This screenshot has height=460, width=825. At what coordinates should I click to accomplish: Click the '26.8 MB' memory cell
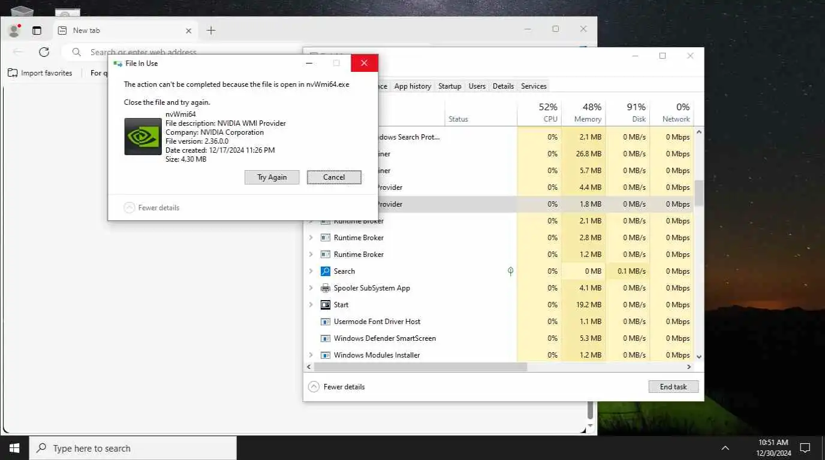click(x=583, y=154)
